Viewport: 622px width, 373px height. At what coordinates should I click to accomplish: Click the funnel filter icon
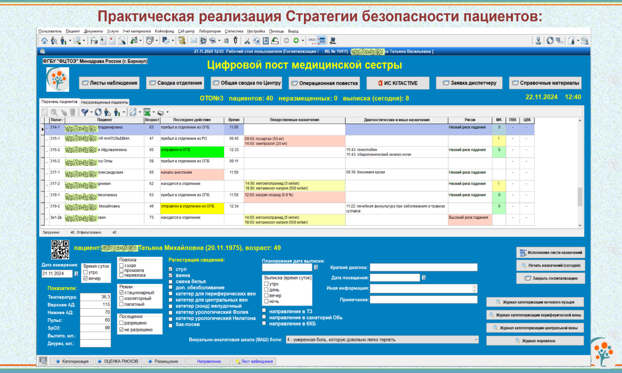tap(85, 112)
